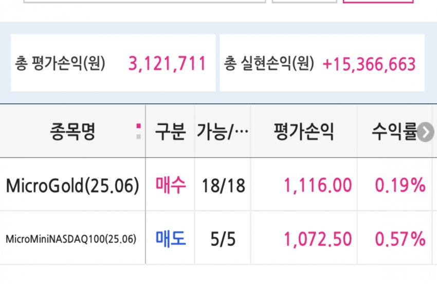The width and height of the screenshot is (437, 284).
Task: Click the gray right-arrow chevron beside 수익률
Action: pyautogui.click(x=426, y=132)
